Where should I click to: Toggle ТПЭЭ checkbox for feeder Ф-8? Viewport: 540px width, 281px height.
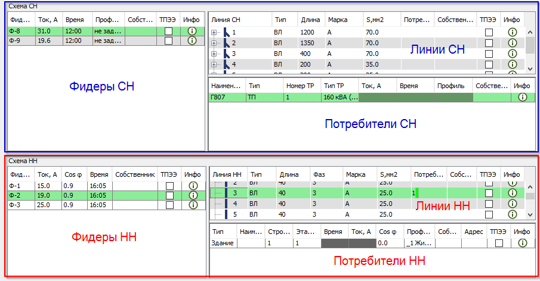click(x=168, y=32)
